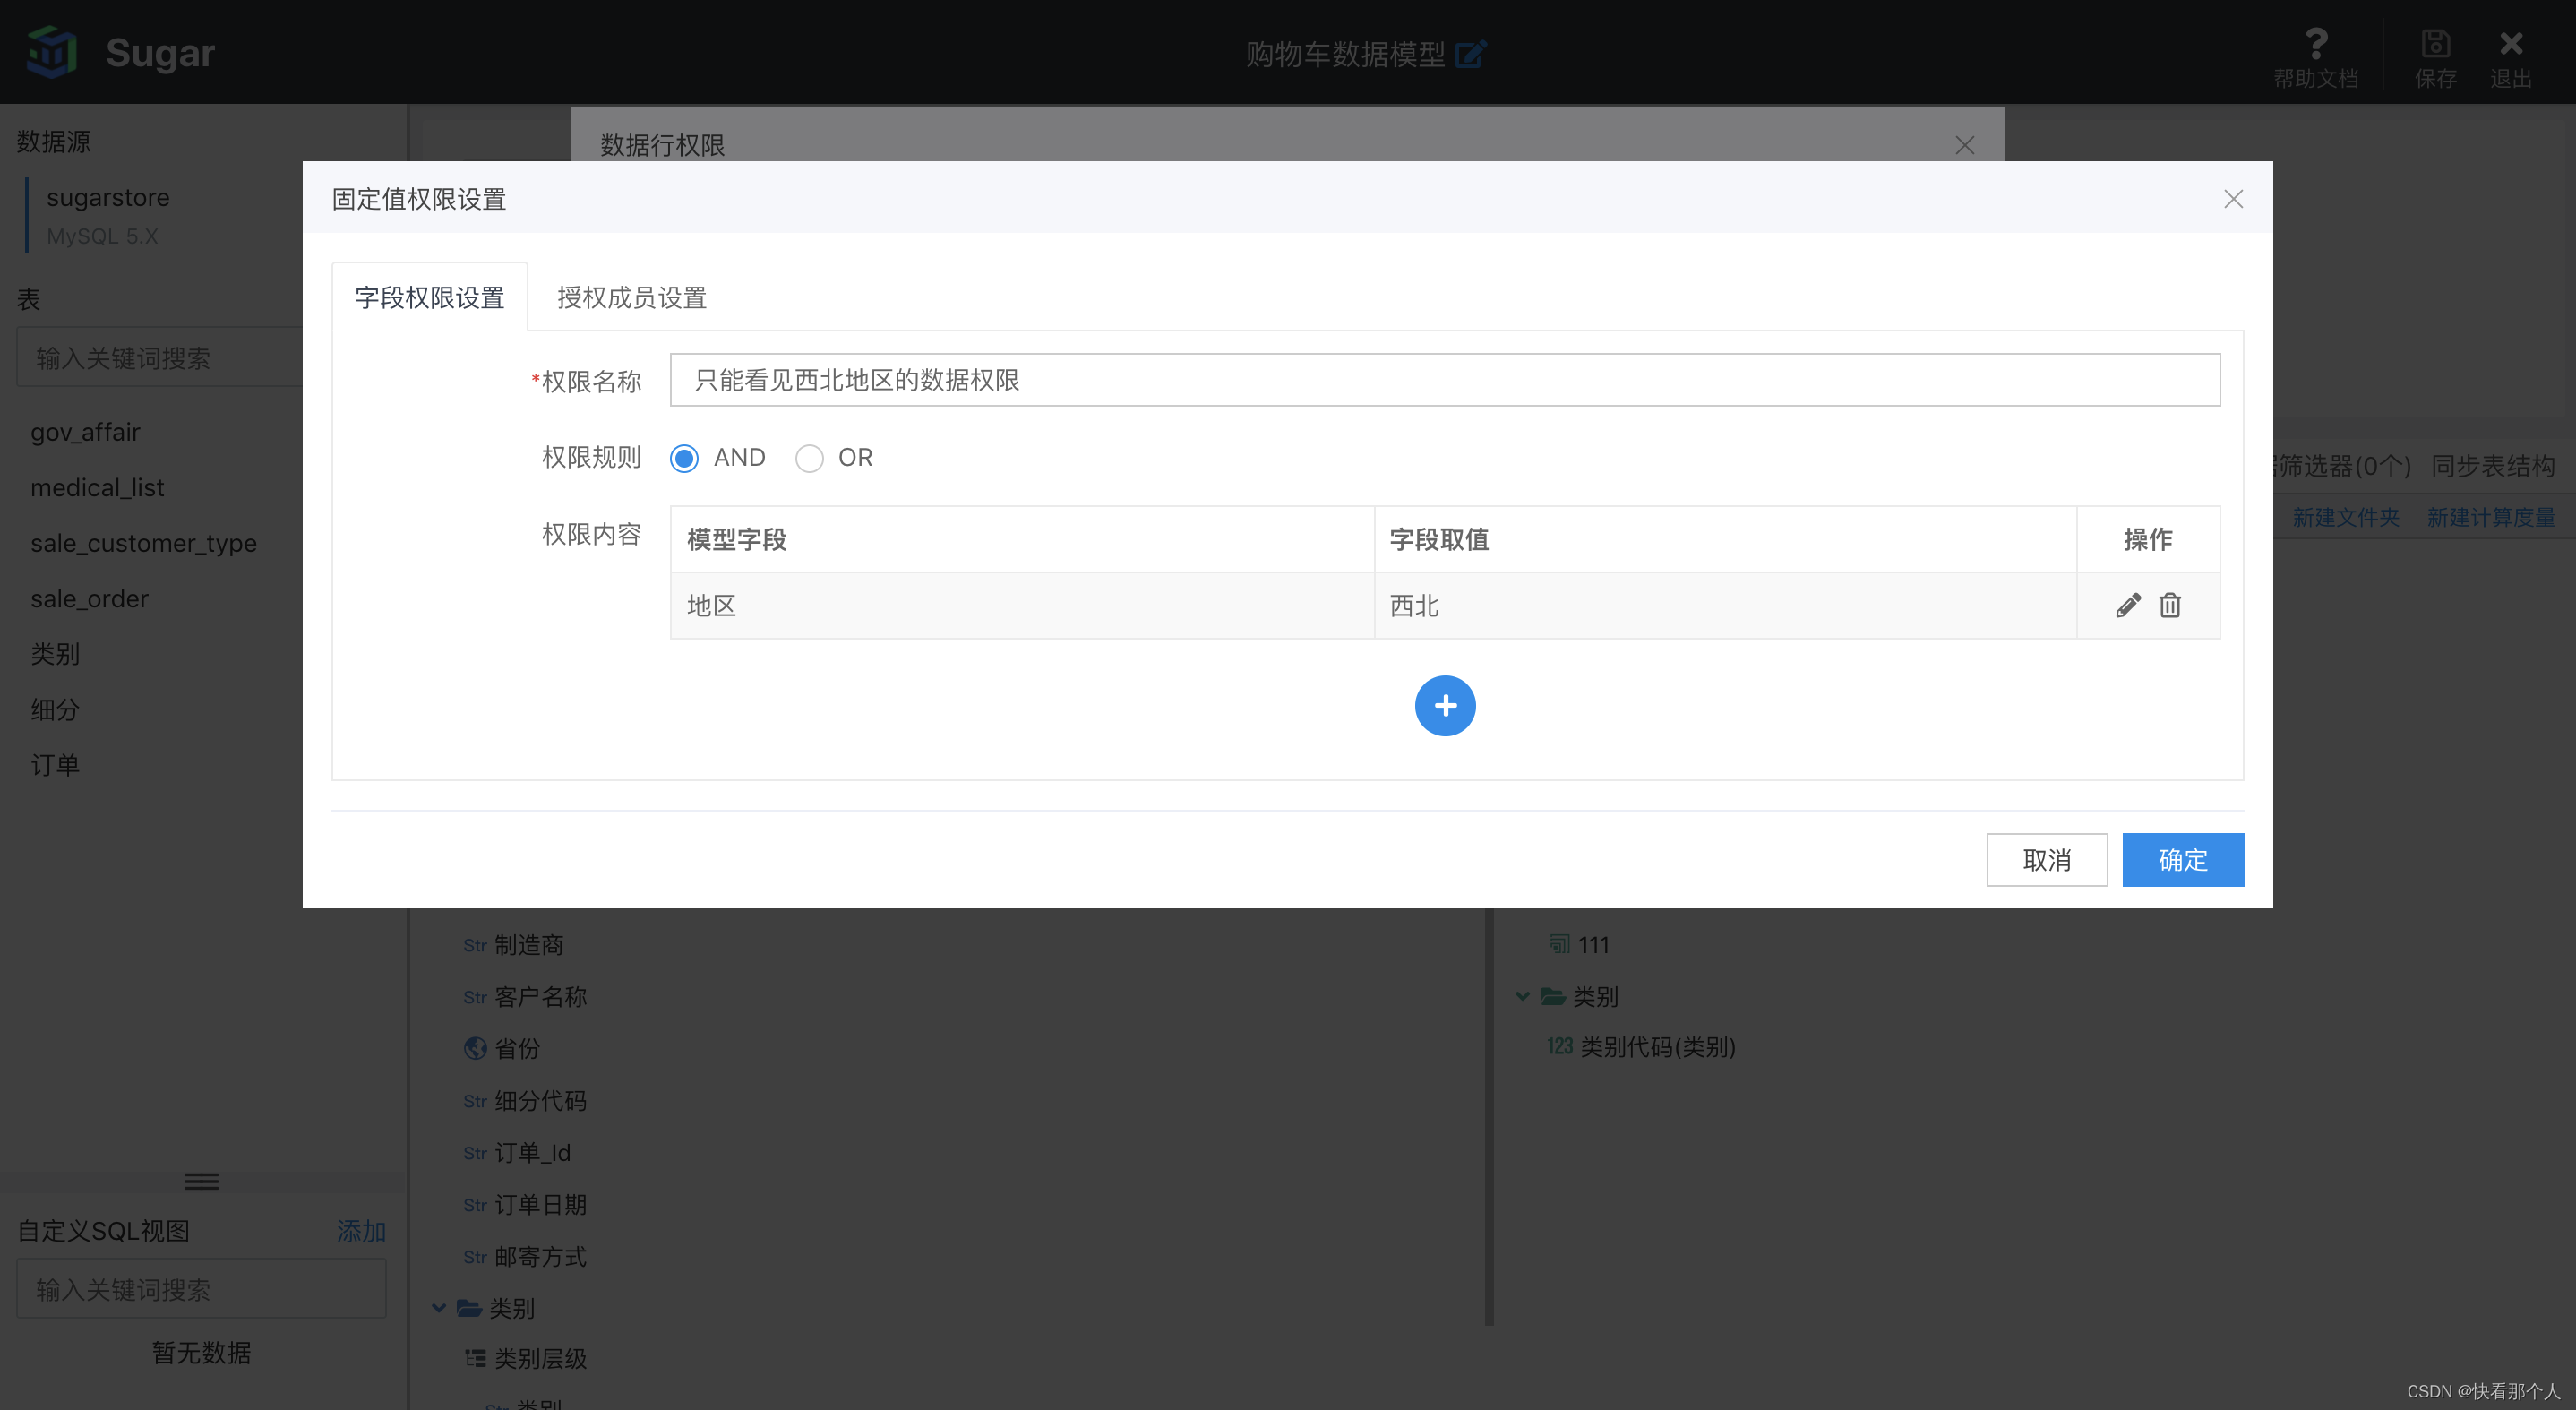Collapse the 类别 folder in the right panel
The height and width of the screenshot is (1410, 2576).
pos(1522,996)
